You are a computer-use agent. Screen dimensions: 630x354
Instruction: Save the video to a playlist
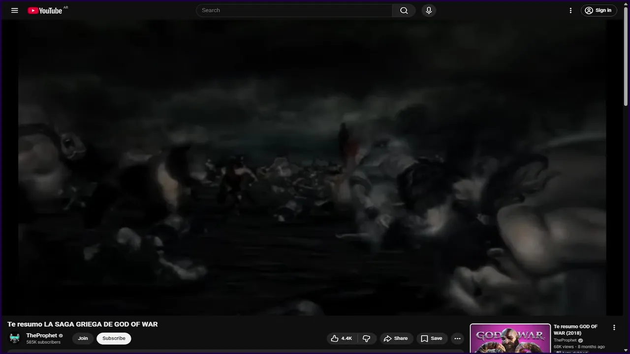[x=432, y=338]
